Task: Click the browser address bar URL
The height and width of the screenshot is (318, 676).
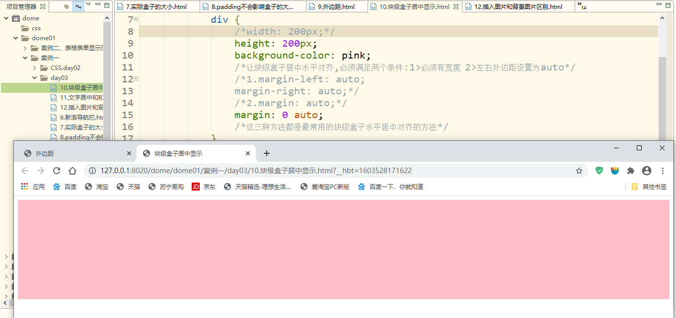Action: (x=256, y=171)
